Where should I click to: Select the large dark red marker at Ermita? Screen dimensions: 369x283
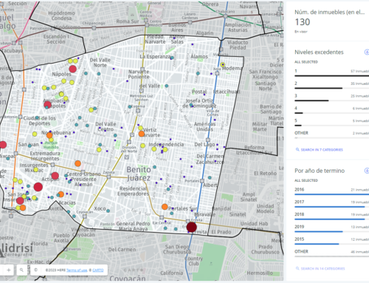[191, 227]
